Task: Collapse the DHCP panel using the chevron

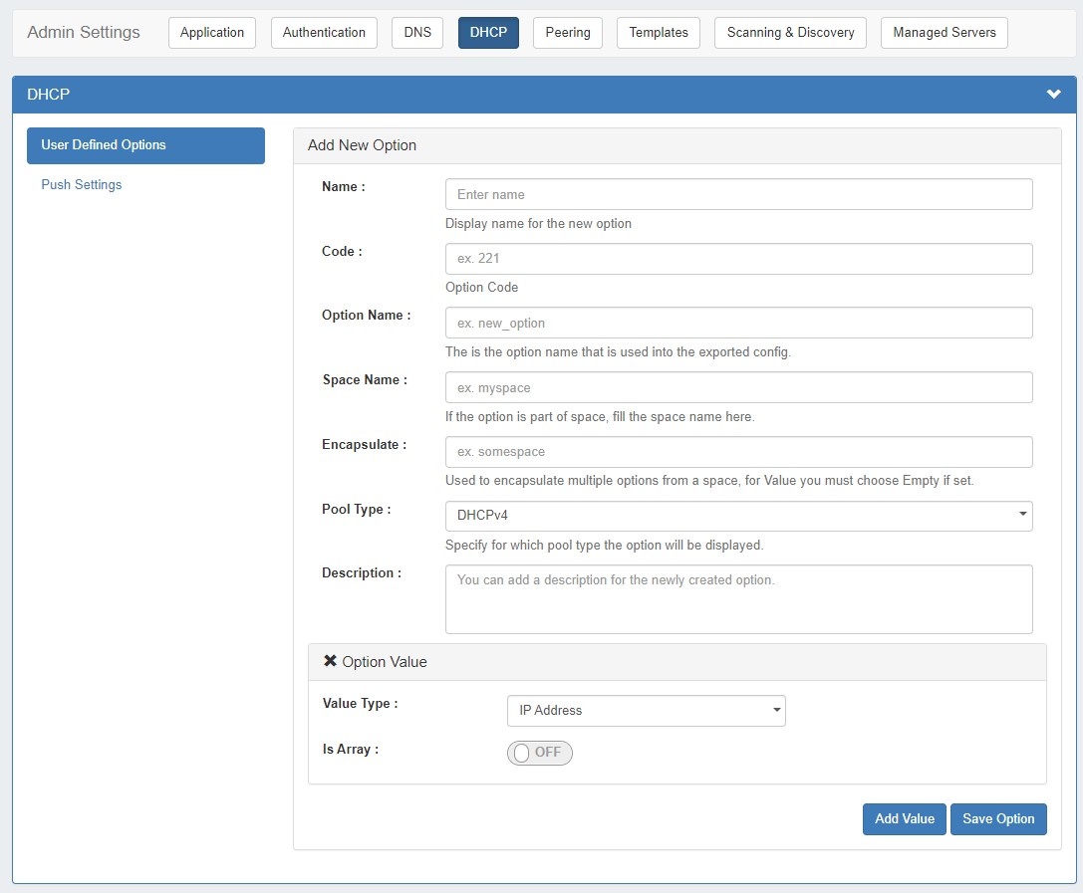Action: 1054,94
